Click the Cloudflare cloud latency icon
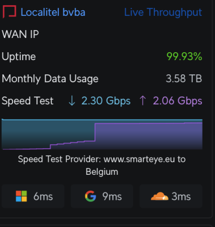Screen dimensions: 215x227 tap(159, 196)
